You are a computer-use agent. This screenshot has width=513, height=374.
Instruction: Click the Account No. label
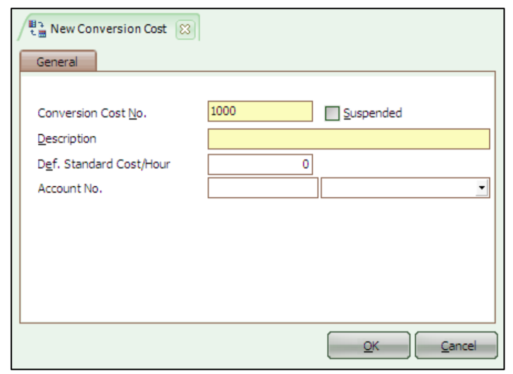[x=70, y=189]
